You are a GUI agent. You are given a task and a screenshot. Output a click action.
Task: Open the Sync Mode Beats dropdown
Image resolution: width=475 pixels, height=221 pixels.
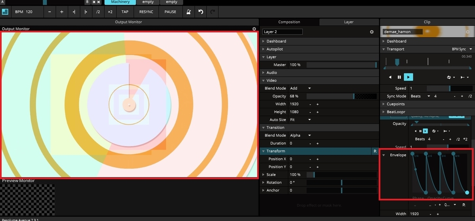pos(421,96)
